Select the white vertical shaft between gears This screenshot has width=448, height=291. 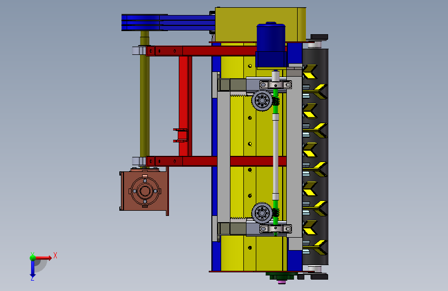point(275,157)
